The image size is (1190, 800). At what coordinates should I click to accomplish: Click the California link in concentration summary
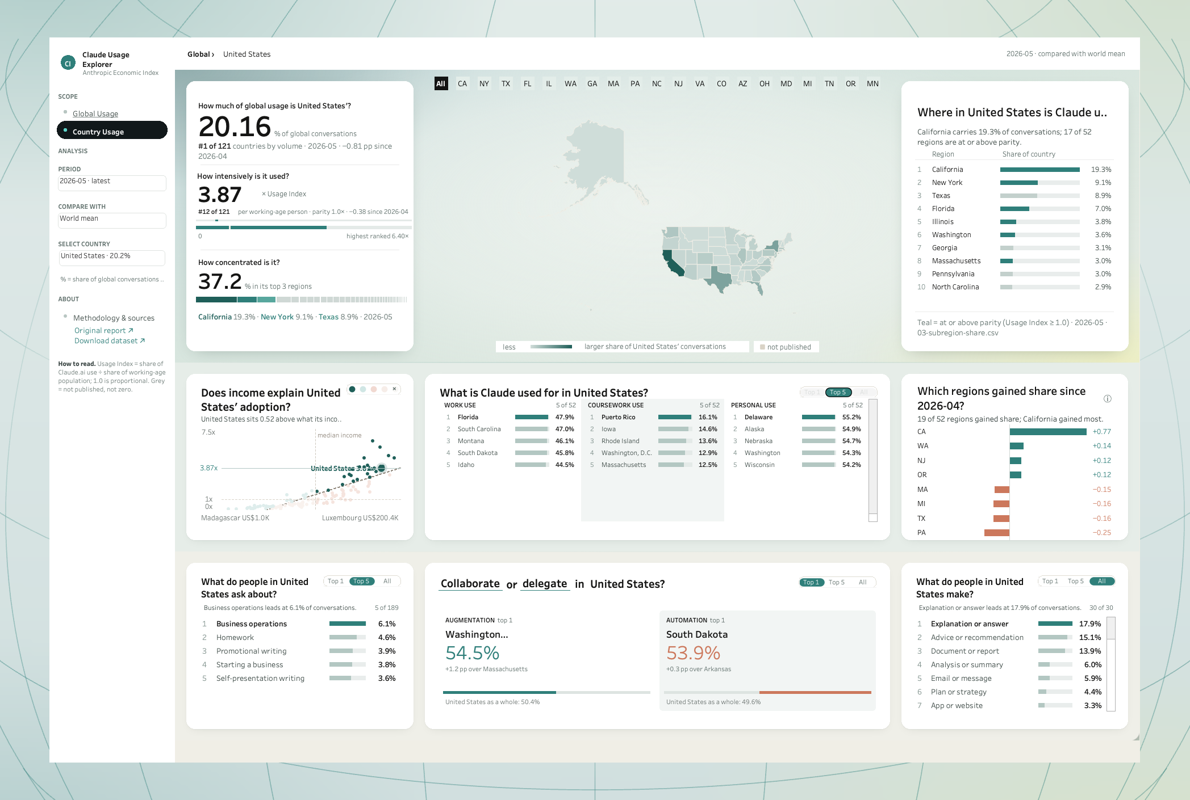(x=215, y=317)
